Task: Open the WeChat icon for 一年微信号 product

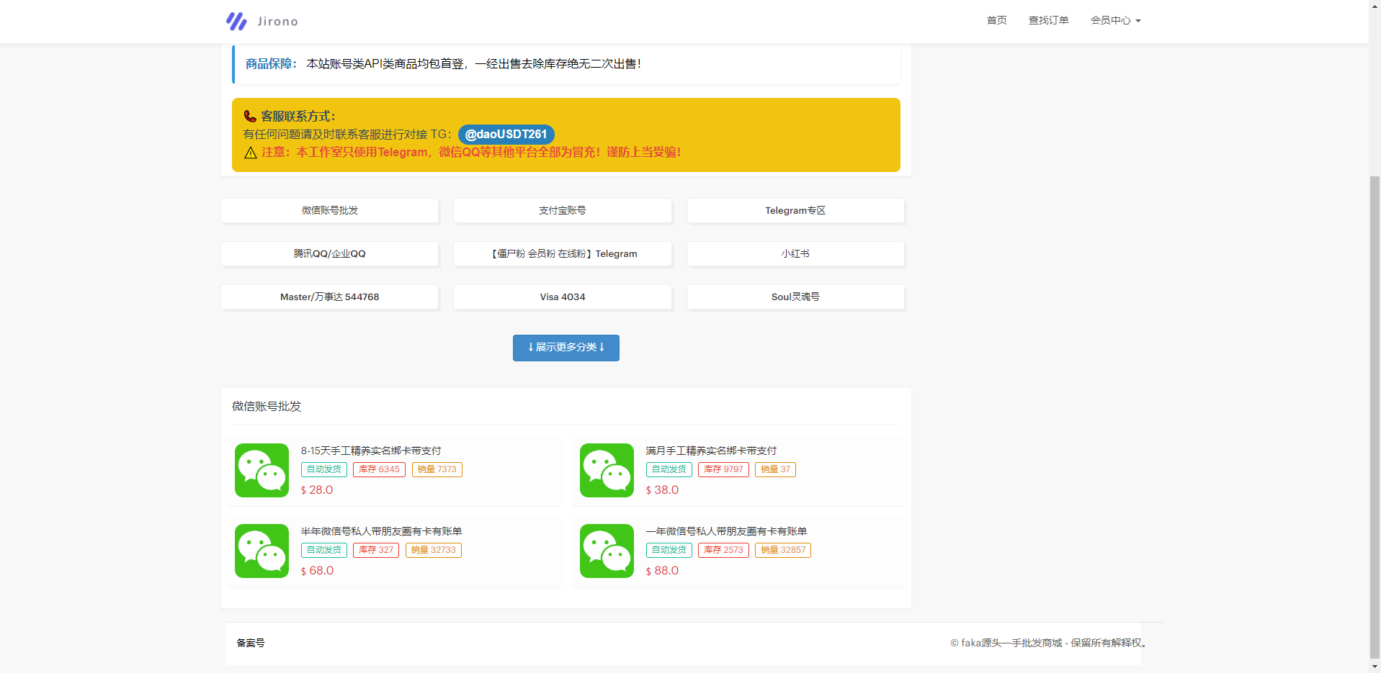Action: [607, 551]
